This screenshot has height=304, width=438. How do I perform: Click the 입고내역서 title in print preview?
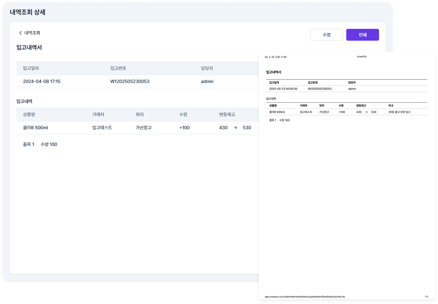pyautogui.click(x=274, y=72)
